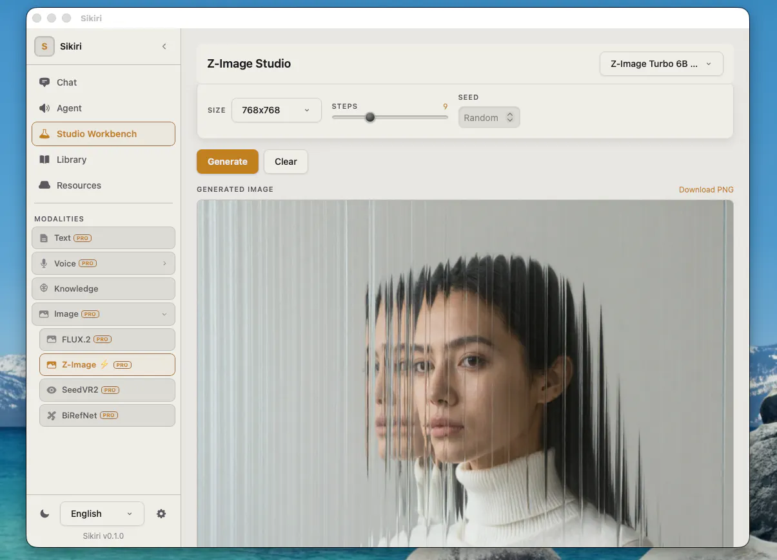Click the FLUX.2 image icon
Viewport: 777px width, 560px height.
[52, 339]
